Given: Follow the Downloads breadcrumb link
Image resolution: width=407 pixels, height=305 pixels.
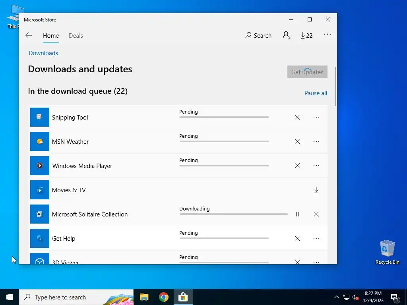Looking at the screenshot, I should point(43,53).
